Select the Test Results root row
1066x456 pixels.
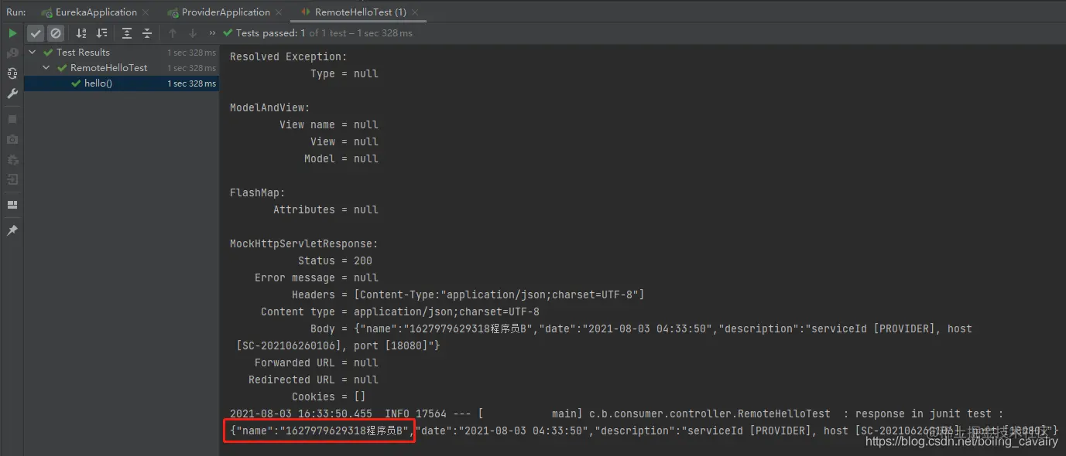point(122,53)
